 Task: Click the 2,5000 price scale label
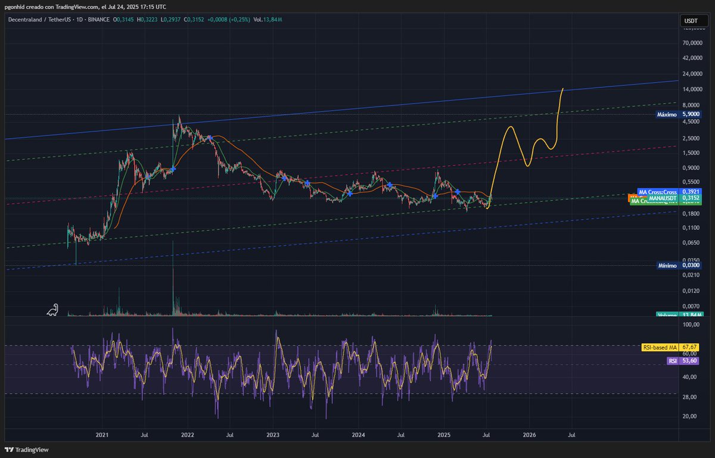tap(691, 138)
